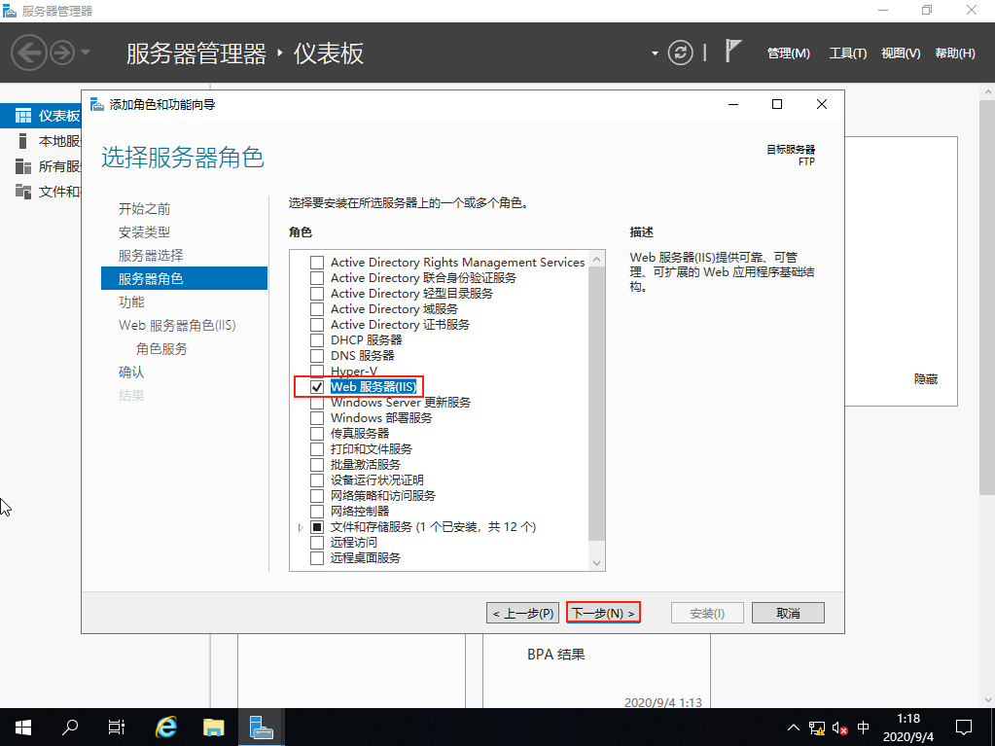Go to Web 服务器角色(IIS) wizard step
Screen dimensions: 995x746
177,326
